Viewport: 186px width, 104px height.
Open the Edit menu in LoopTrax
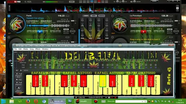[x=20, y=49]
